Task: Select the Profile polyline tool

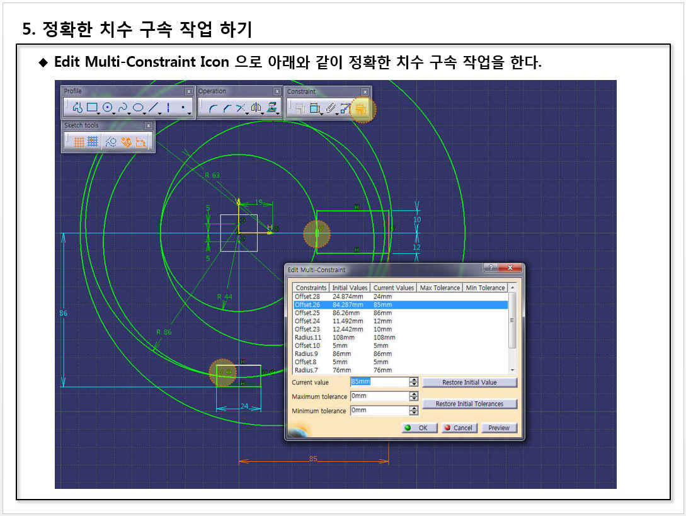Action: (x=77, y=108)
